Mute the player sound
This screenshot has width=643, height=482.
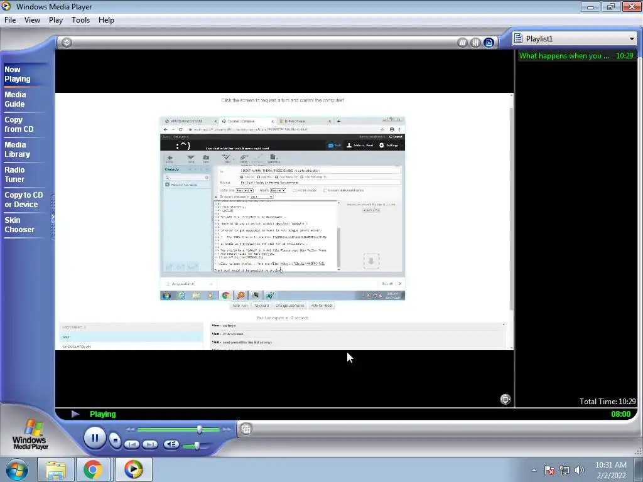coord(171,444)
